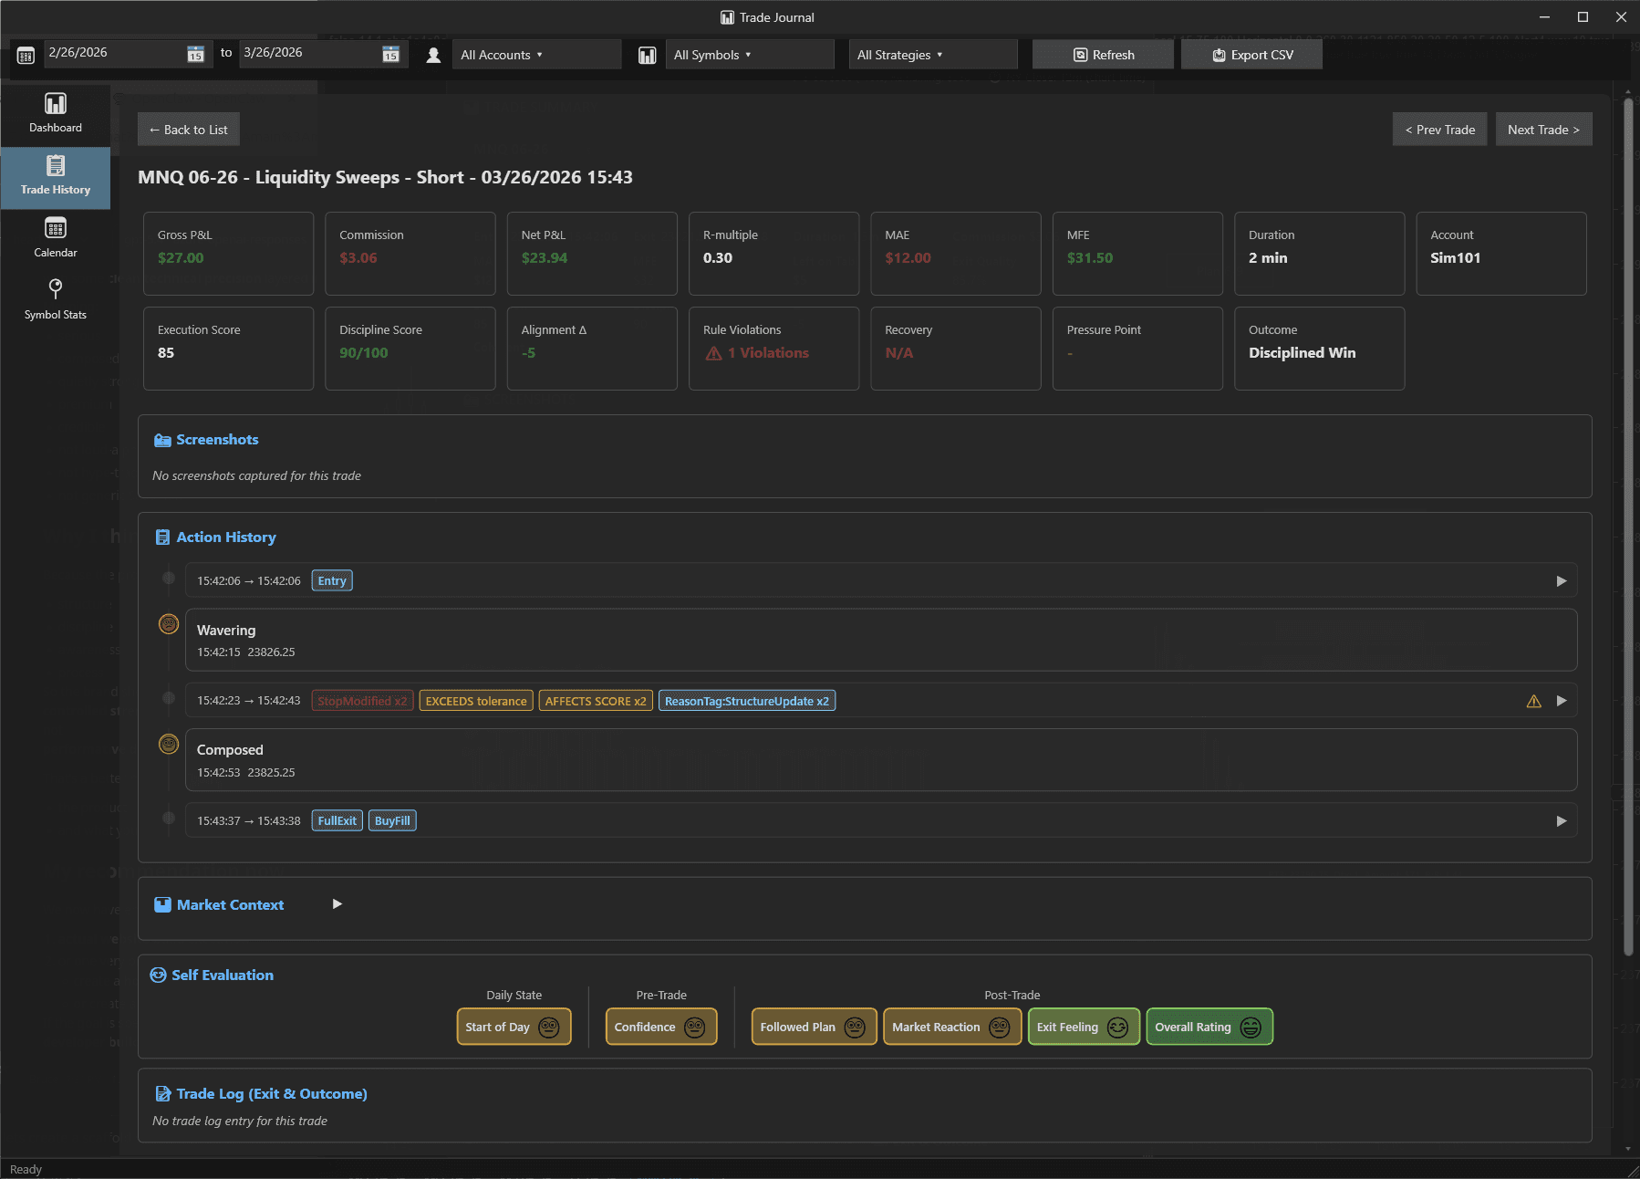This screenshot has height=1179, width=1640.
Task: Click the calendar icon on the start date
Action: click(195, 54)
